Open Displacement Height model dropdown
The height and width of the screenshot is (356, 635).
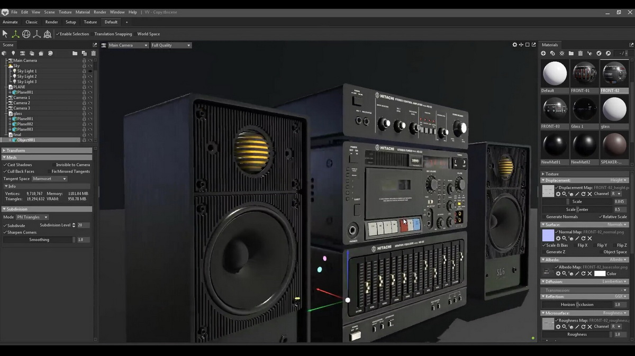[618, 180]
